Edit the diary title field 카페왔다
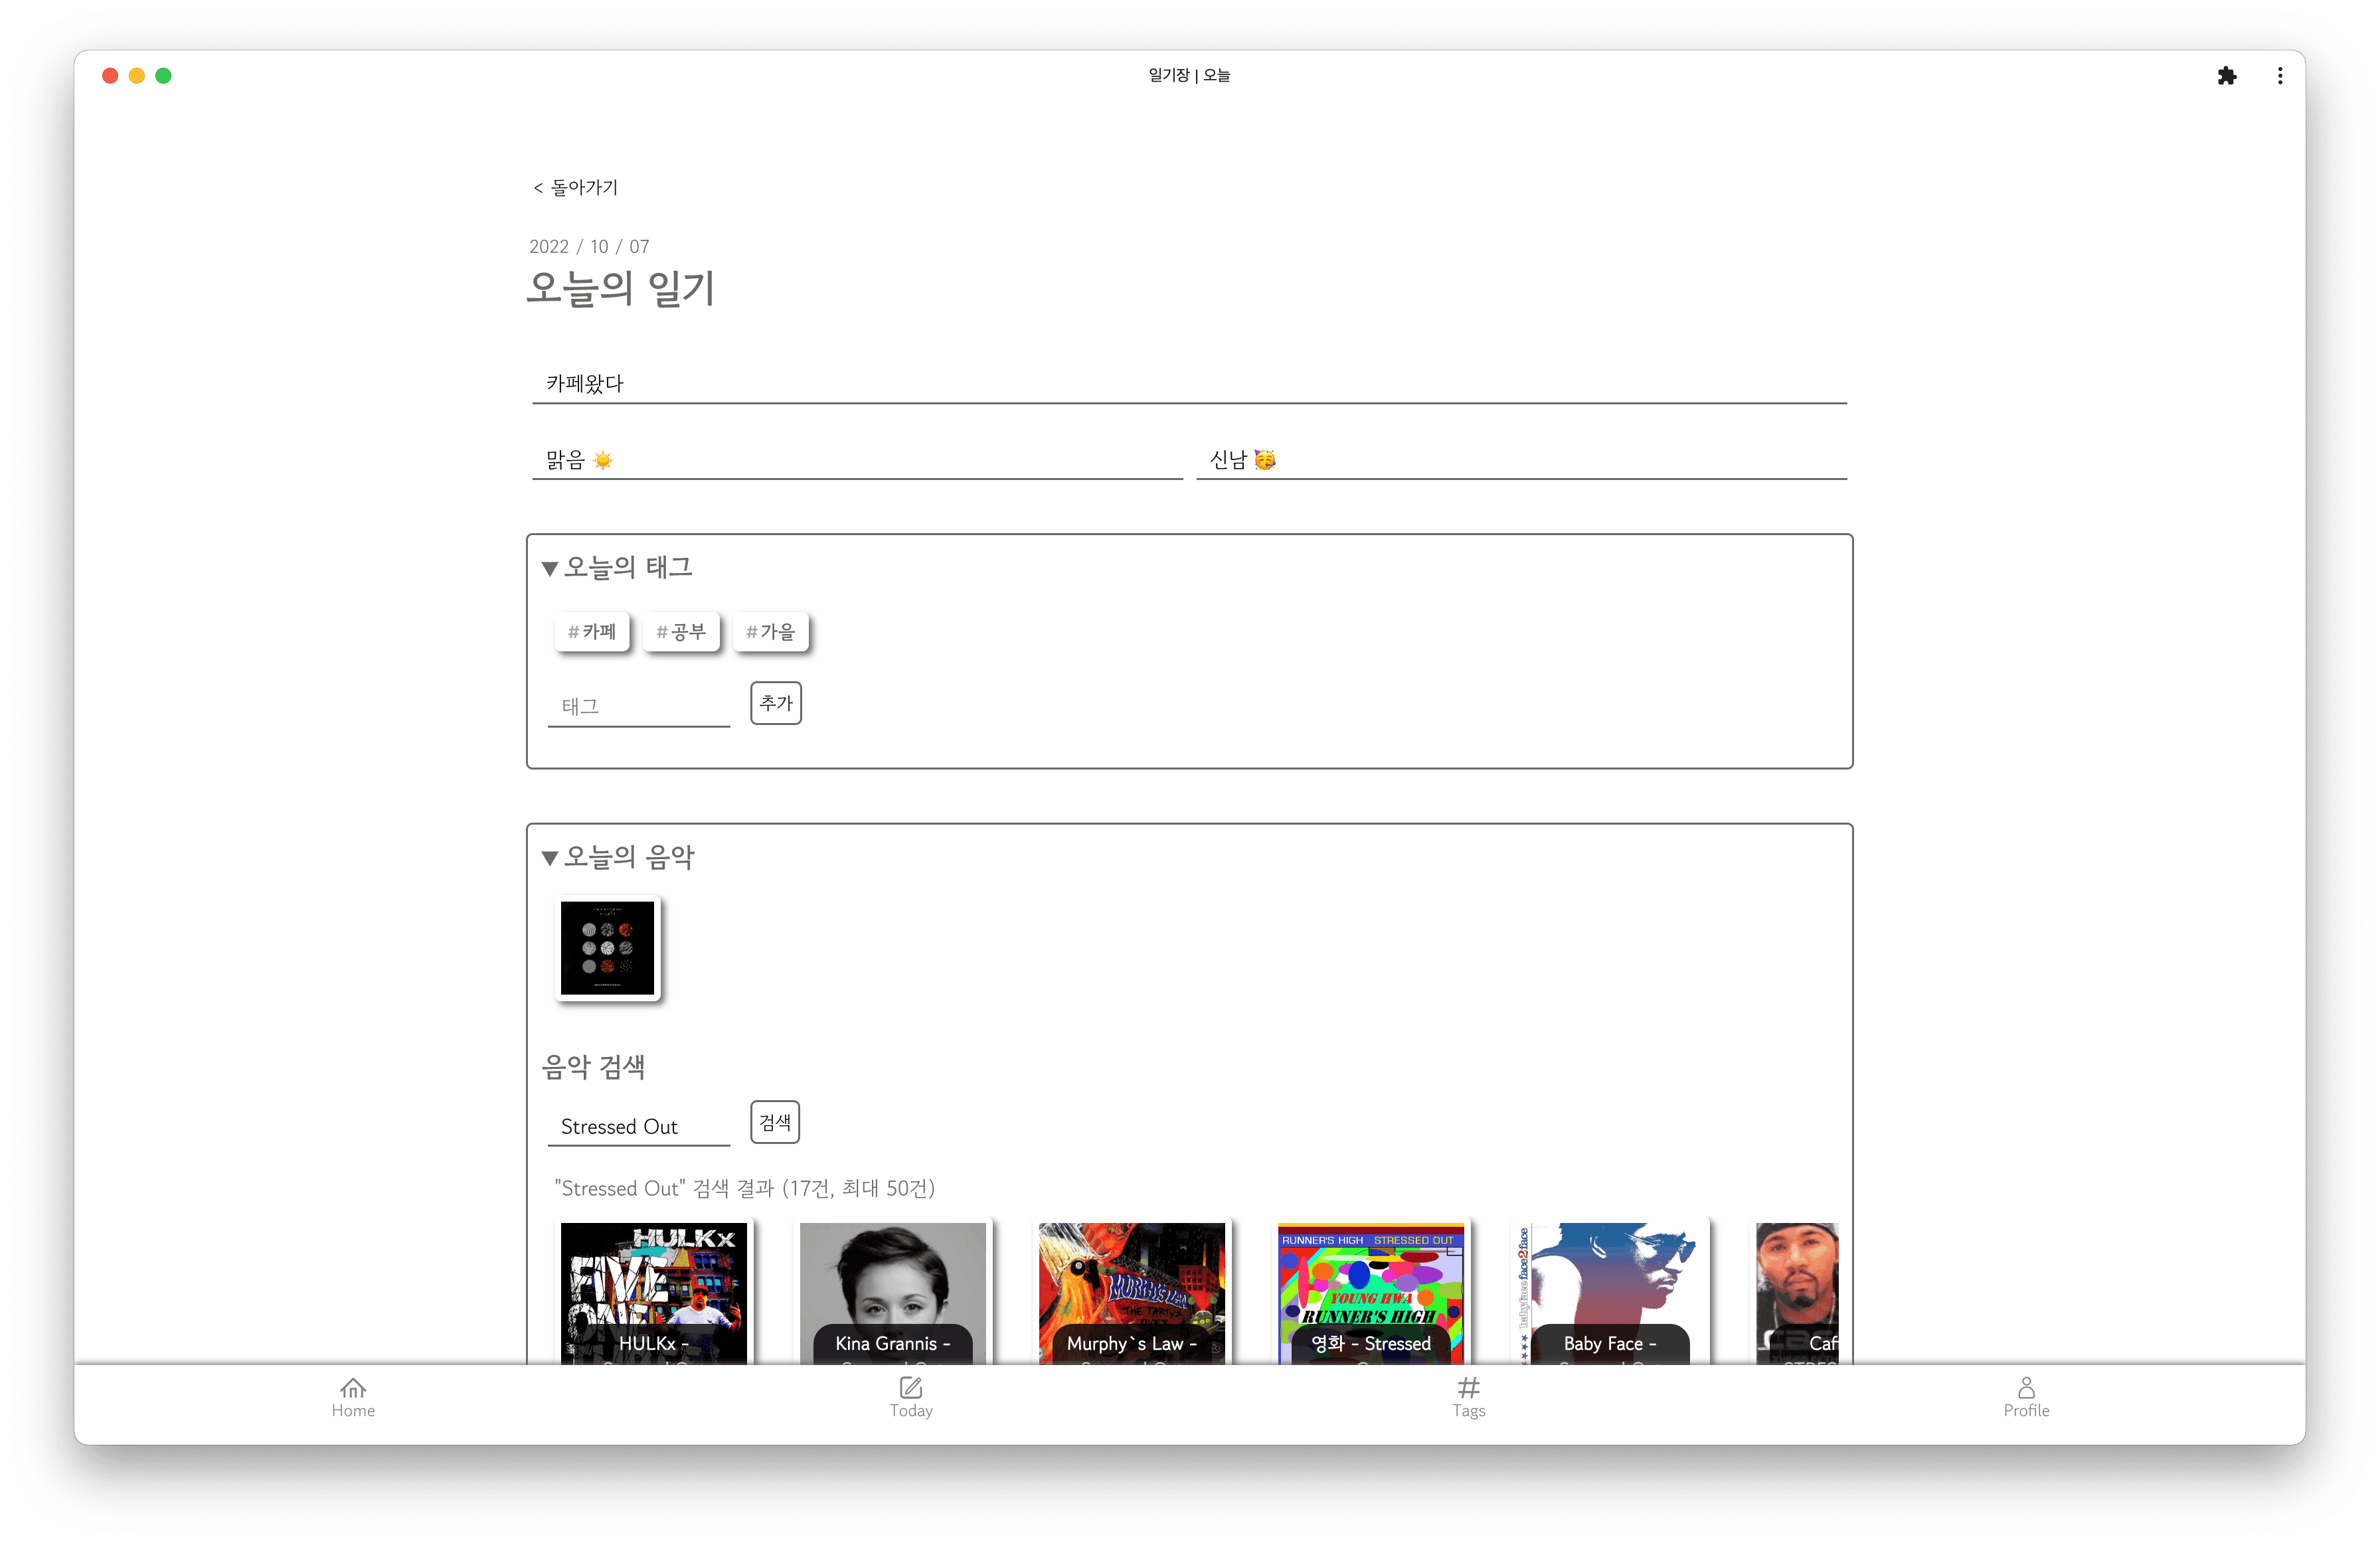The width and height of the screenshot is (2380, 1543). tap(1189, 384)
